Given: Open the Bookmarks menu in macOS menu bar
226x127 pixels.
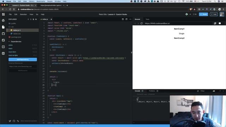Looking at the screenshot, I should [41, 1].
